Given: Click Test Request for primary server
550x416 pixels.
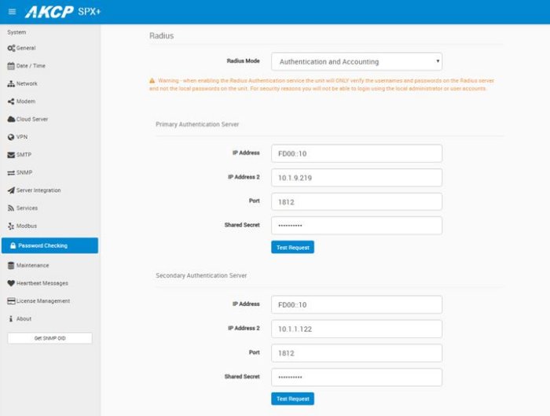Looking at the screenshot, I should click(x=292, y=247).
